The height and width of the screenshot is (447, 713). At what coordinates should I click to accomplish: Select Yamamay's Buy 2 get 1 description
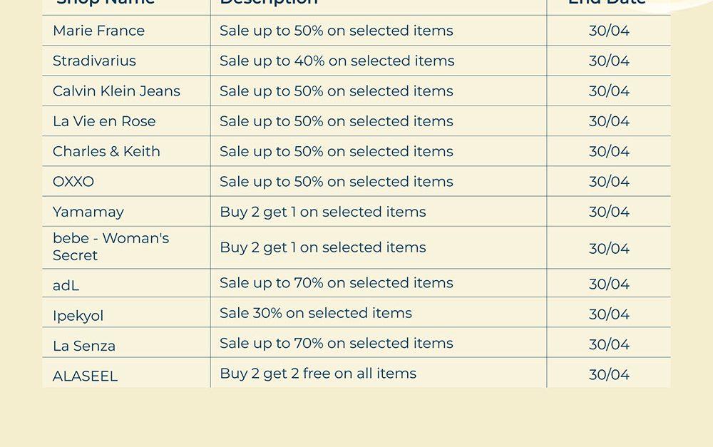[322, 212]
